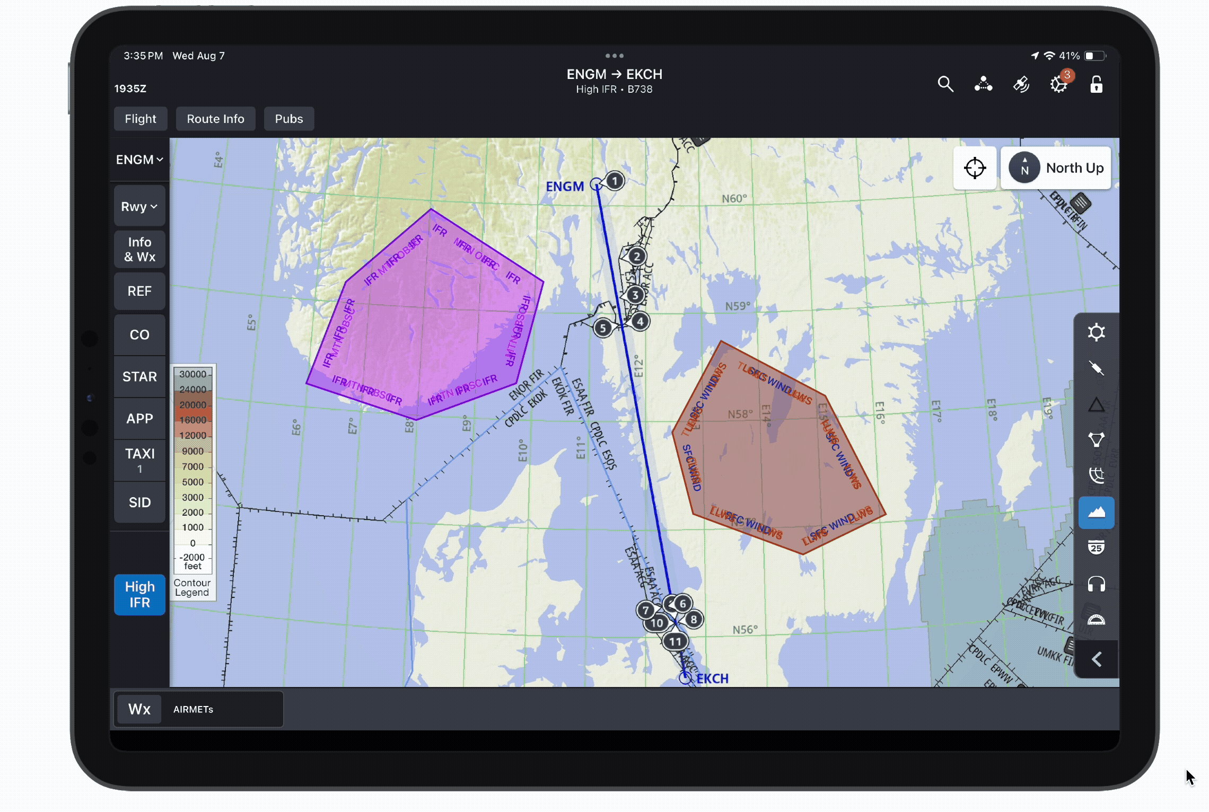Toggle the High IFR chart mode
1209x812 pixels.
pos(139,594)
